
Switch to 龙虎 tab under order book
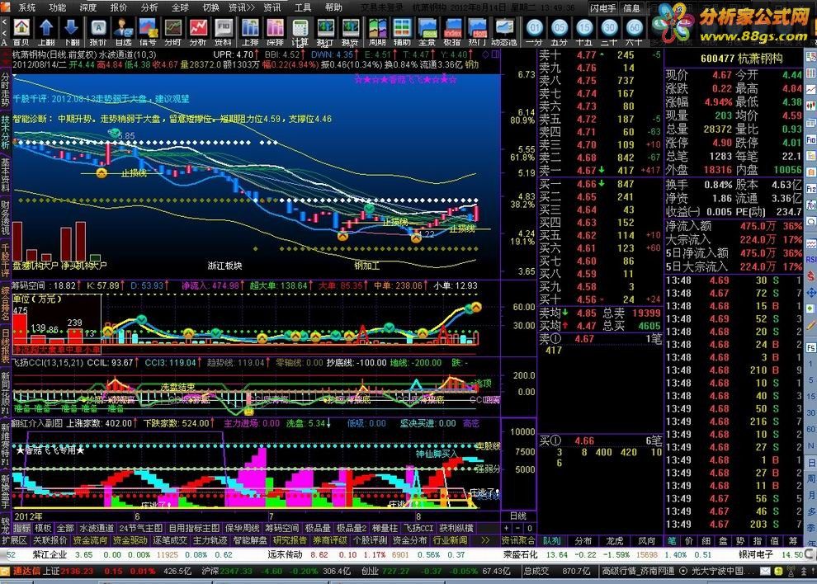coord(614,541)
